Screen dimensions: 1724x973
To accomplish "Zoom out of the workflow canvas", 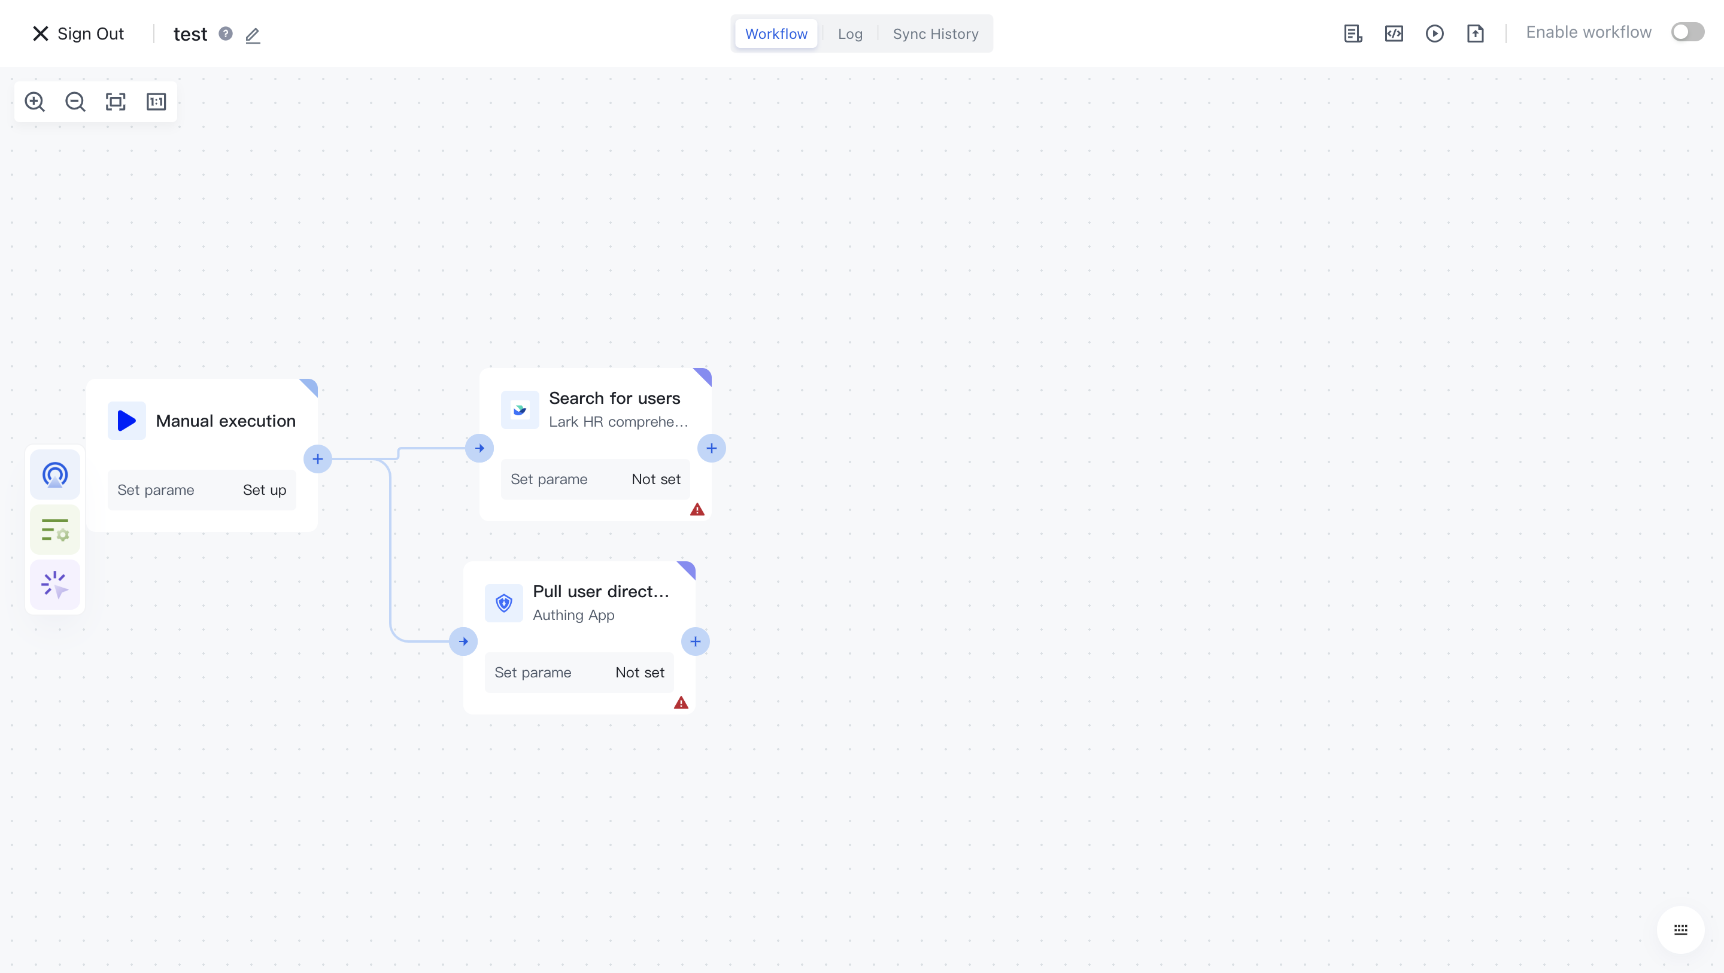I will [x=74, y=102].
